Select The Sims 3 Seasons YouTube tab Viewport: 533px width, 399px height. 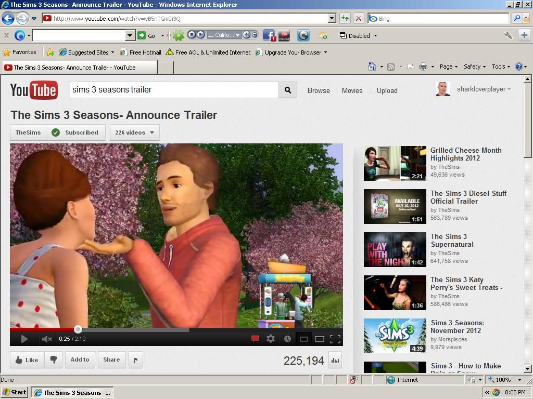[80, 68]
